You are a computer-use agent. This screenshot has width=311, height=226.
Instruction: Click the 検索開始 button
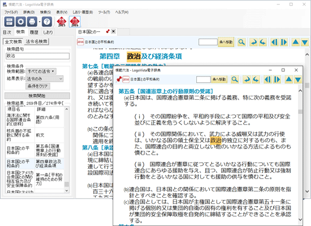point(37,96)
